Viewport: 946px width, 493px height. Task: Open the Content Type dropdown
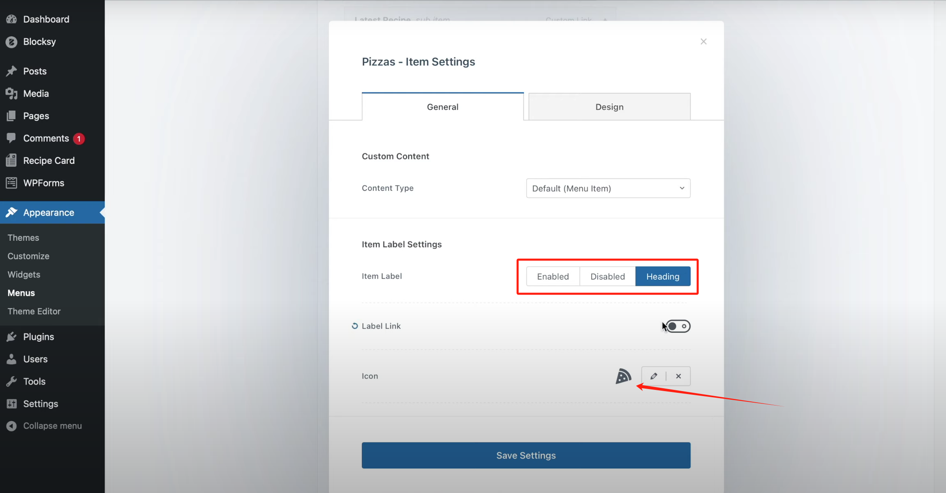tap(608, 188)
